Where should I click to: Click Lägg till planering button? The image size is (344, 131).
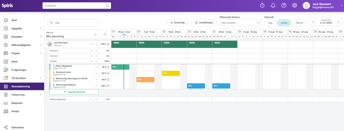click(74, 92)
